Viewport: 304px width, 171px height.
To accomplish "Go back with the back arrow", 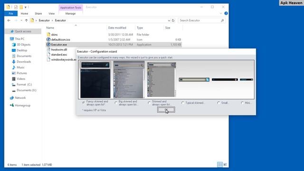I will (x=9, y=20).
